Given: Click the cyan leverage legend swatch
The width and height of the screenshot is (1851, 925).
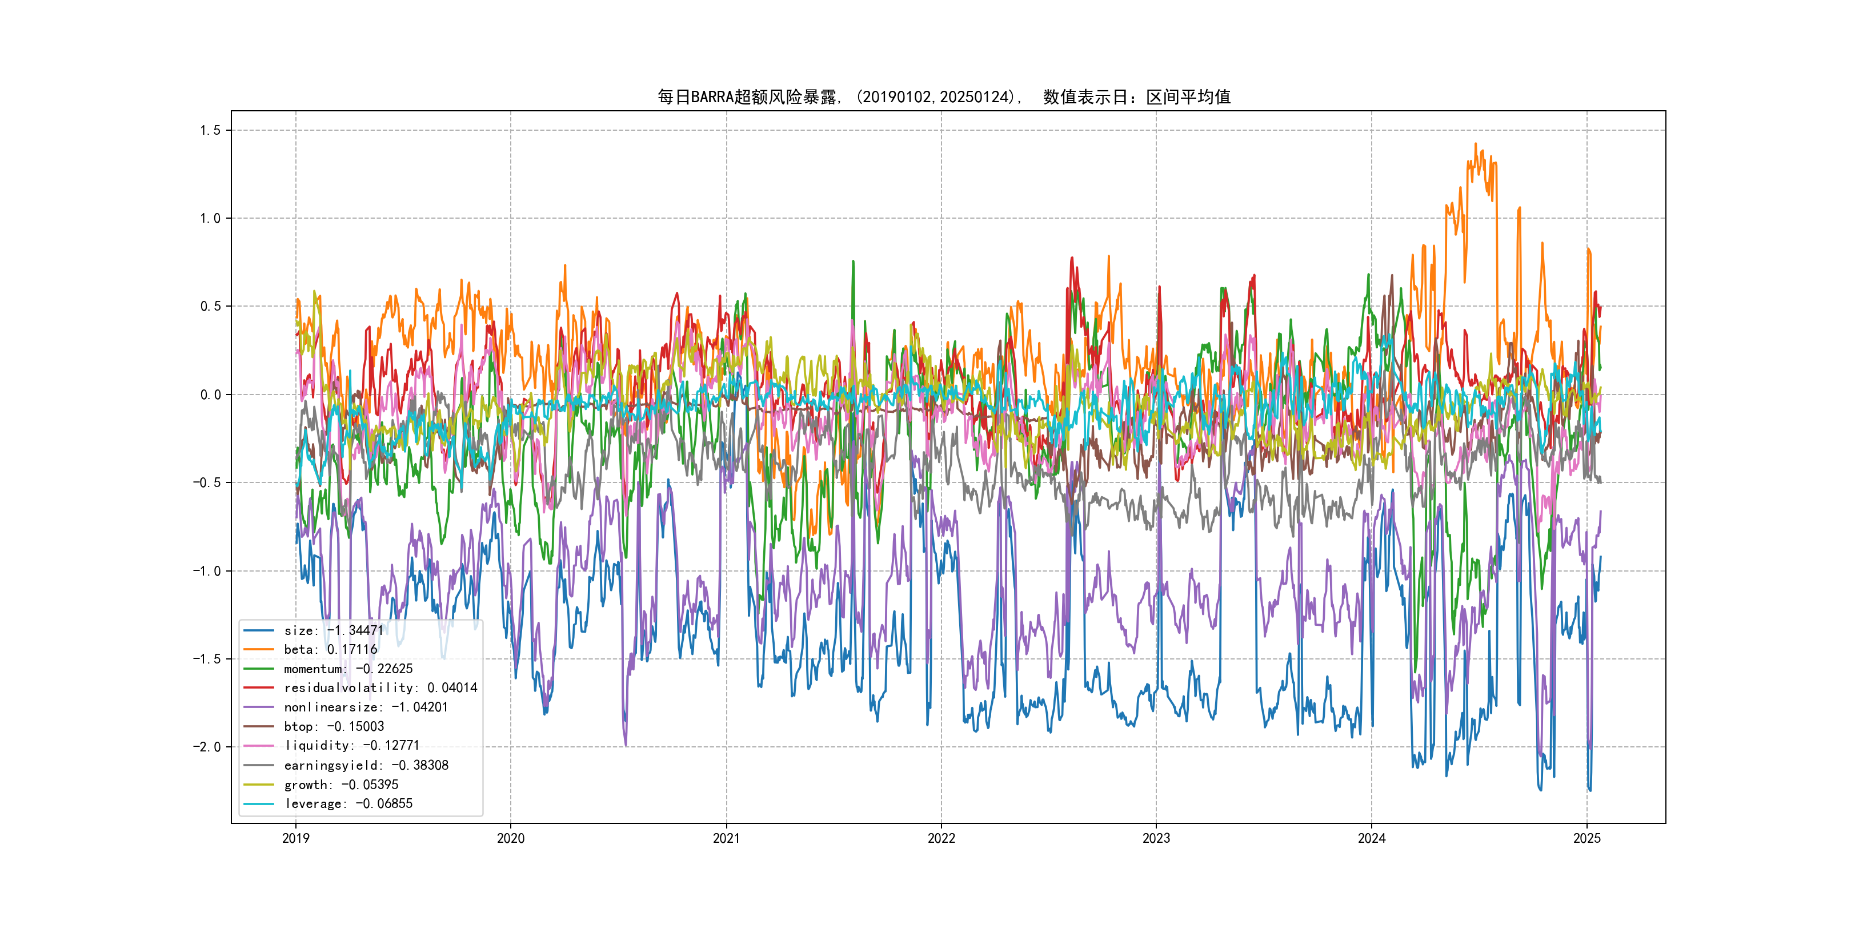Looking at the screenshot, I should tap(259, 803).
